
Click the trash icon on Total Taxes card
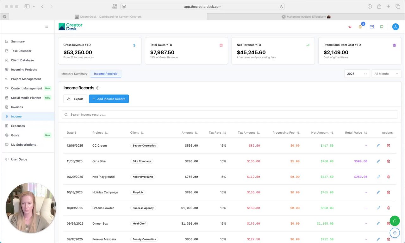[x=221, y=46]
